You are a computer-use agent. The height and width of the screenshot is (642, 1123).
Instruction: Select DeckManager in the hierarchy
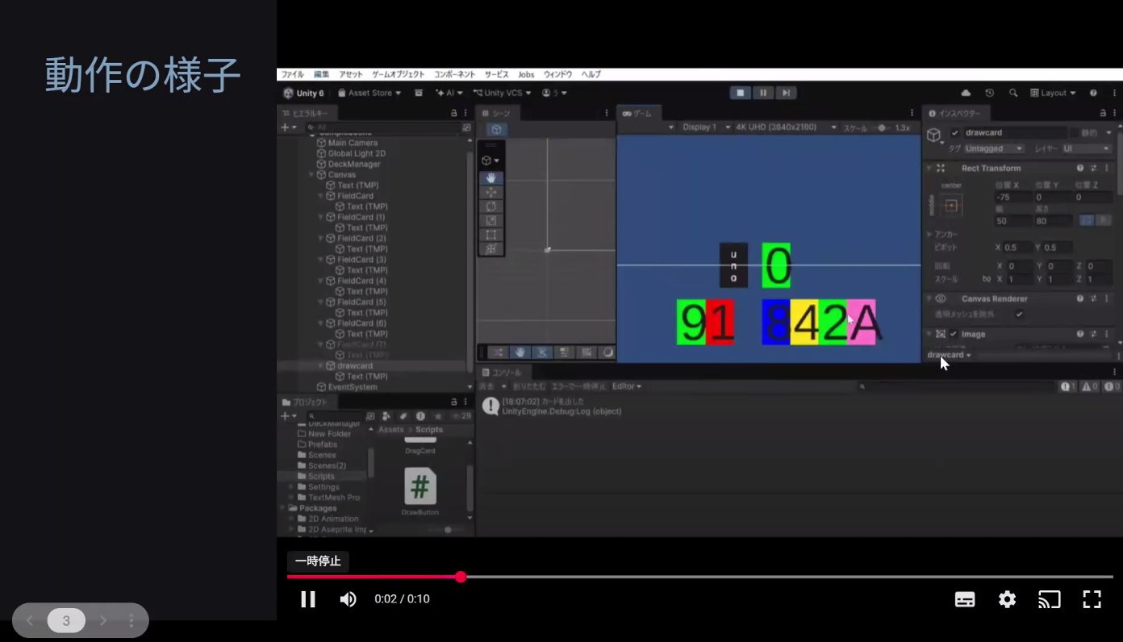[x=353, y=164]
